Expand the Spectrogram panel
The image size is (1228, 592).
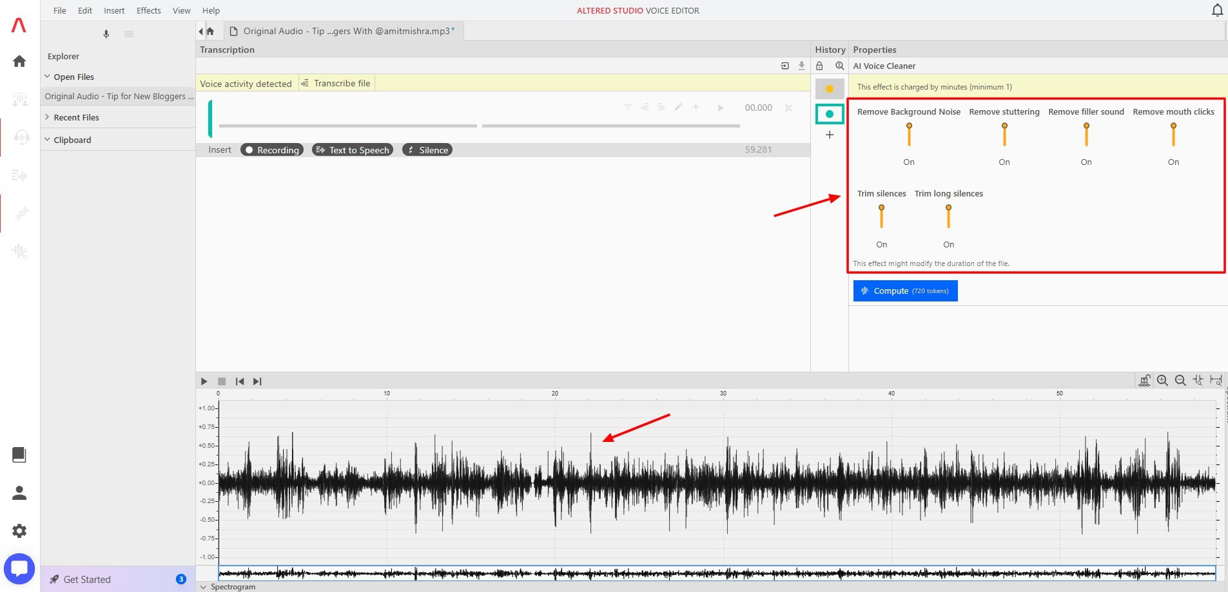tap(204, 587)
